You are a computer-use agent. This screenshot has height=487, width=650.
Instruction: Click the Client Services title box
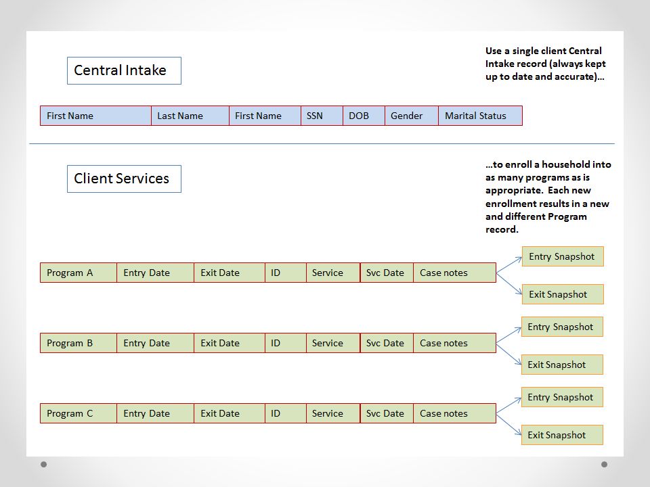[x=124, y=179]
